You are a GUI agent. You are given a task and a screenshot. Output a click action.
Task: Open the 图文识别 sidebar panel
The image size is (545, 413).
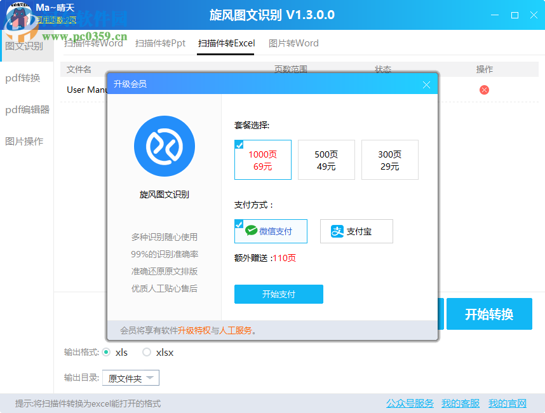point(25,46)
